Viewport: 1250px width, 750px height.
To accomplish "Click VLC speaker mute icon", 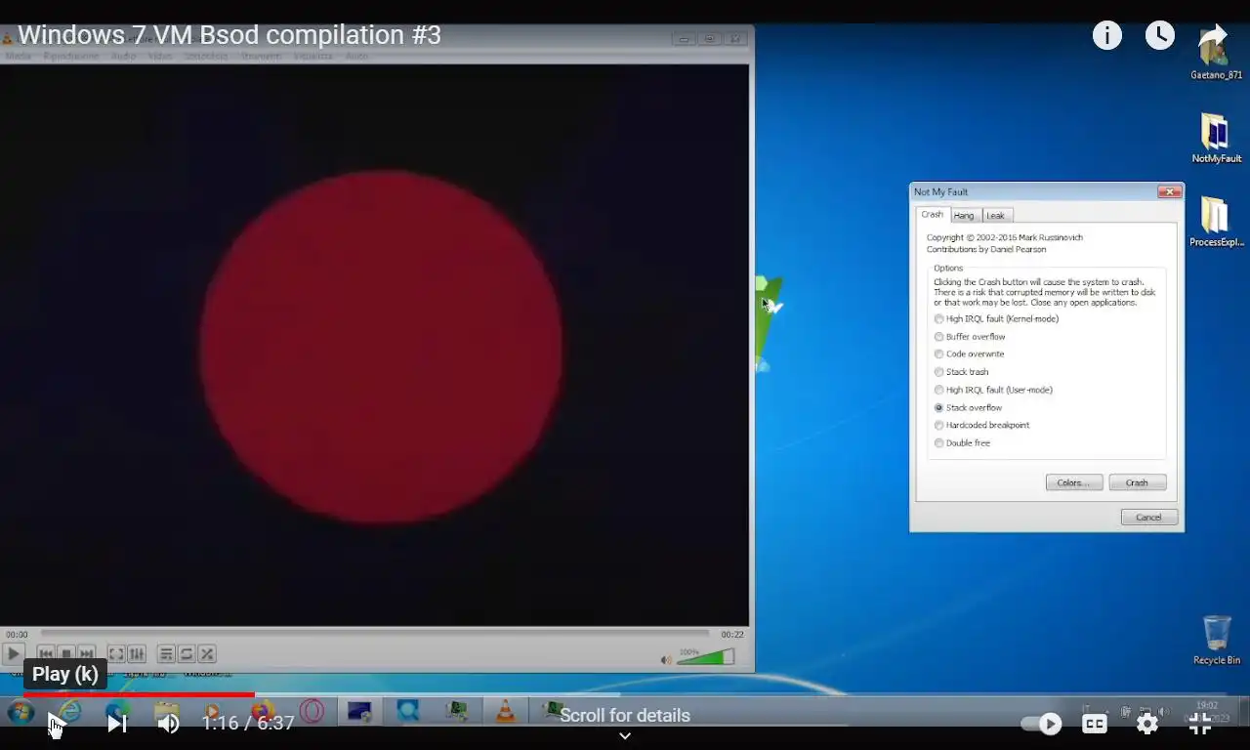I will [x=666, y=660].
